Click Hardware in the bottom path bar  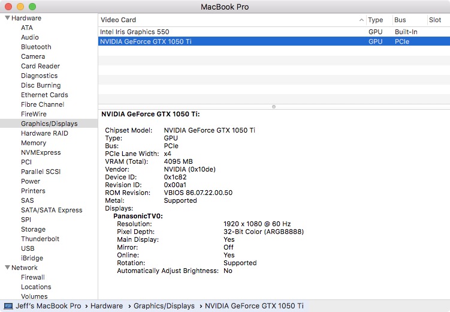tap(107, 306)
